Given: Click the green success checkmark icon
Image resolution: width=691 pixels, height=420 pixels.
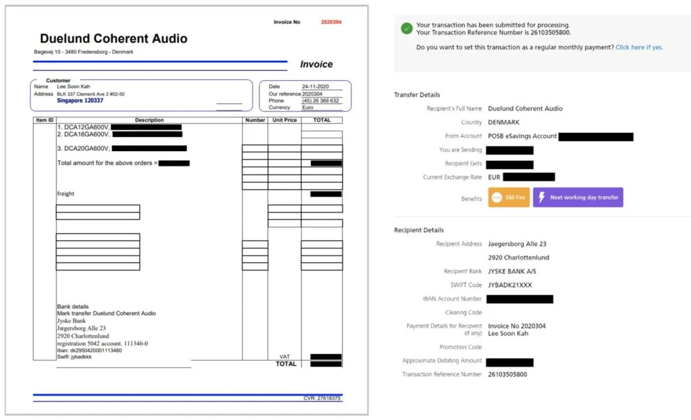Looking at the screenshot, I should tap(407, 28).
